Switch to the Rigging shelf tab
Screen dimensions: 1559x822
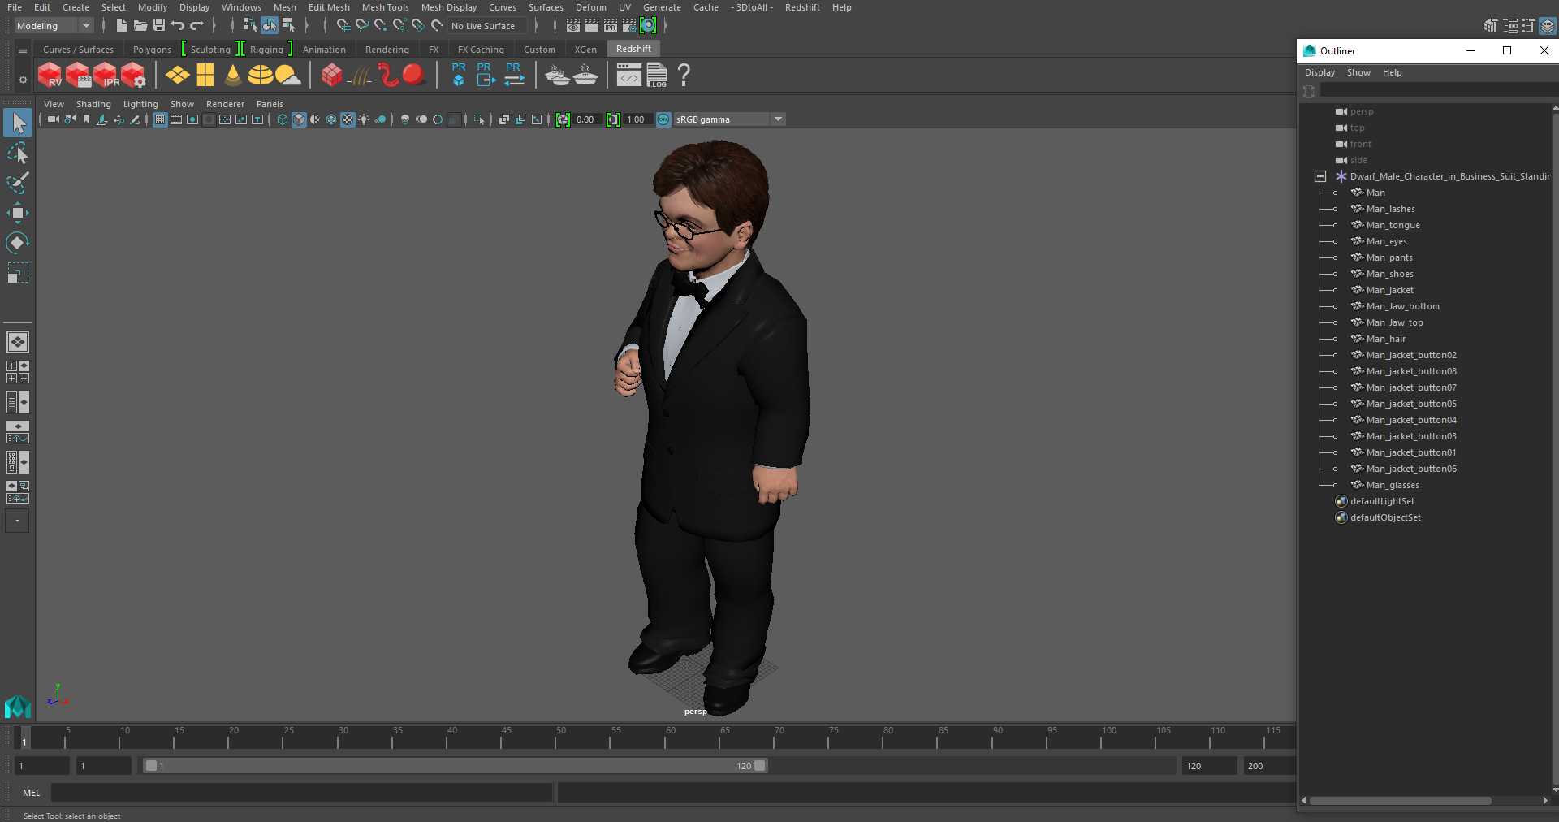click(x=266, y=50)
